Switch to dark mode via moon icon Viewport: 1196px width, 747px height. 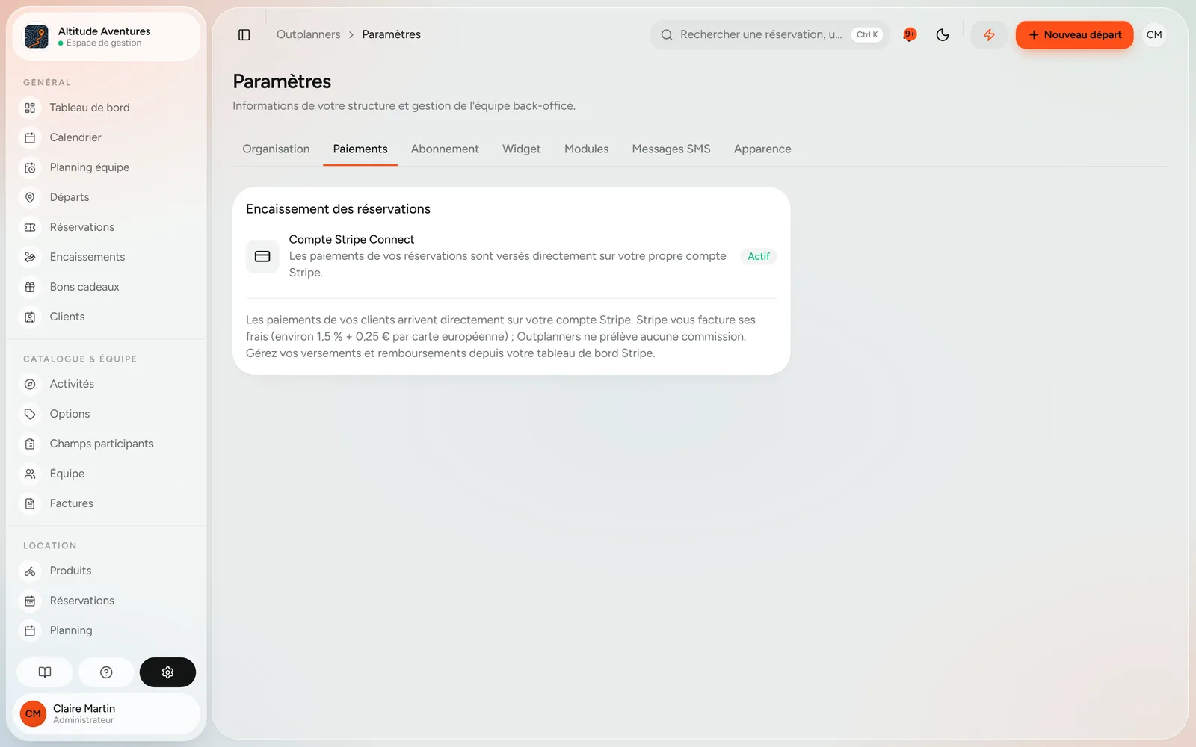[x=943, y=35]
